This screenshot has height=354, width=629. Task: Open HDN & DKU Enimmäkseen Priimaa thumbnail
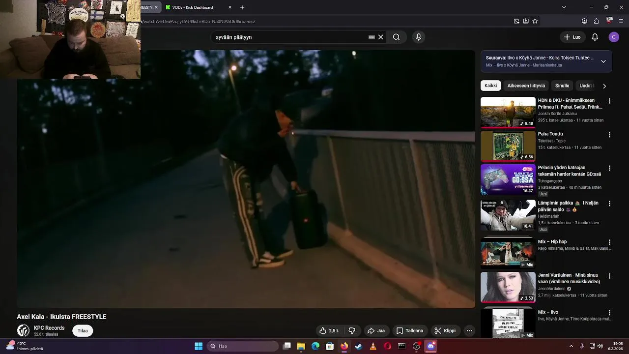tap(508, 112)
